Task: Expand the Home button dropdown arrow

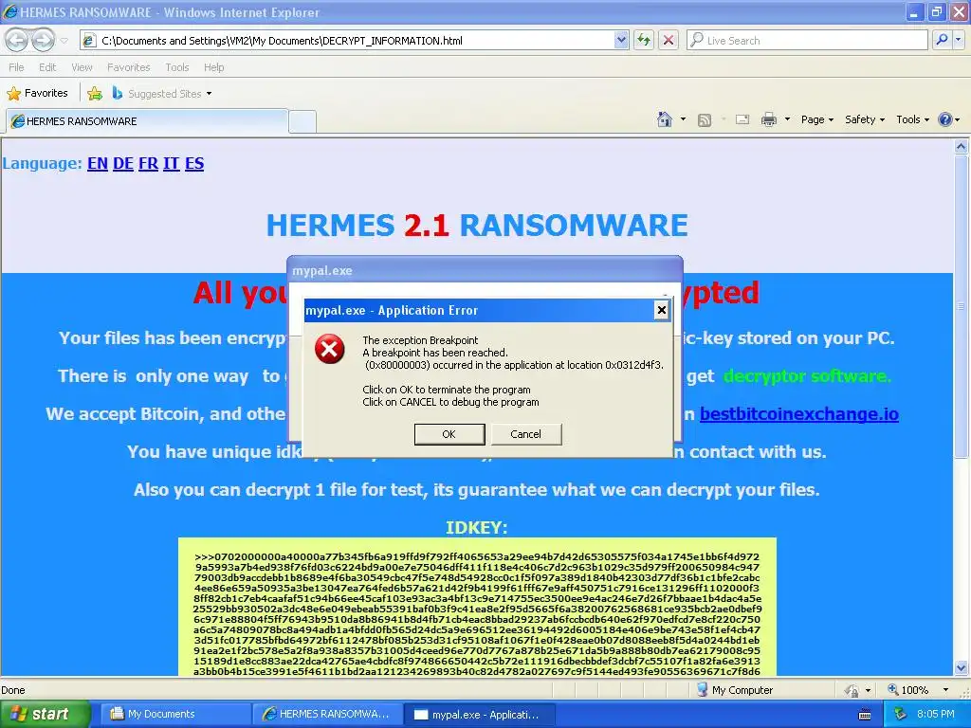Action: point(683,119)
